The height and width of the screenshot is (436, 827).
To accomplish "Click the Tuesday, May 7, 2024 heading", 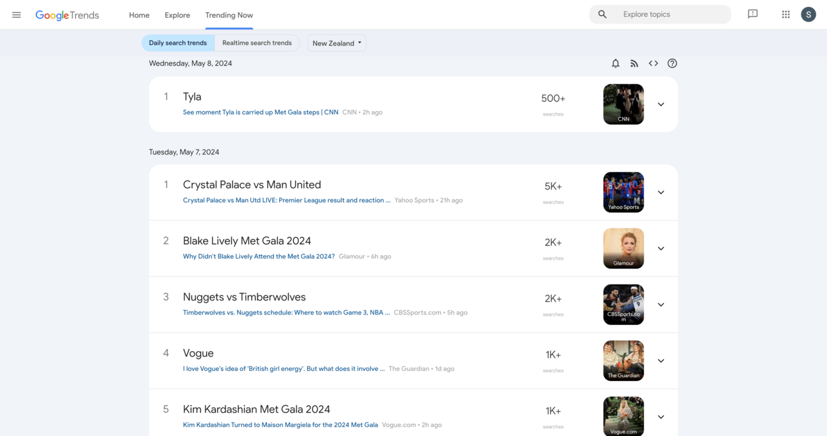I will tap(184, 152).
